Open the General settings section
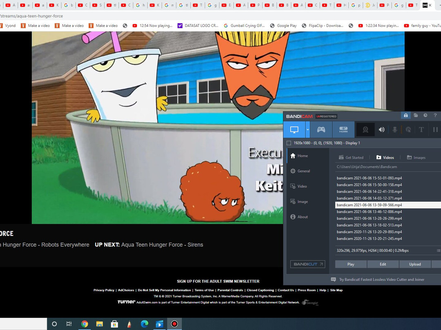This screenshot has height=330, width=441. [x=303, y=171]
